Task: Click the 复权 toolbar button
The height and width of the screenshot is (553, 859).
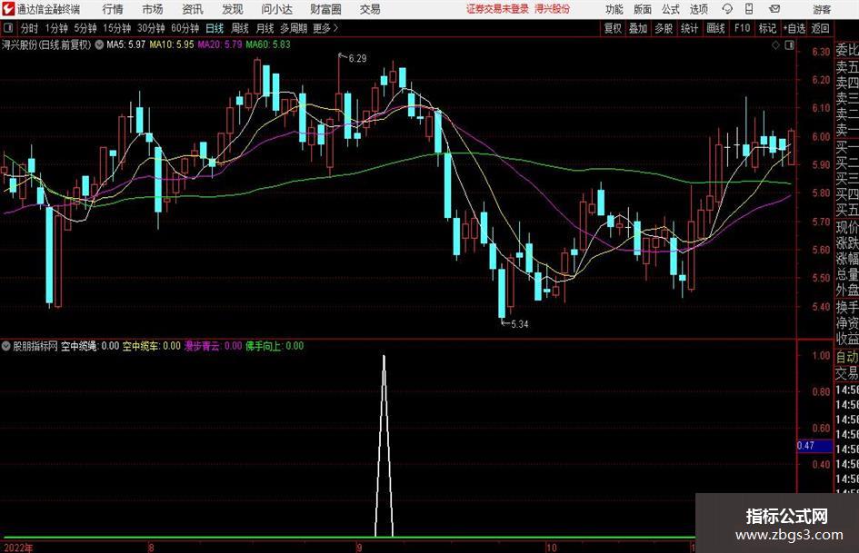Action: [x=613, y=28]
